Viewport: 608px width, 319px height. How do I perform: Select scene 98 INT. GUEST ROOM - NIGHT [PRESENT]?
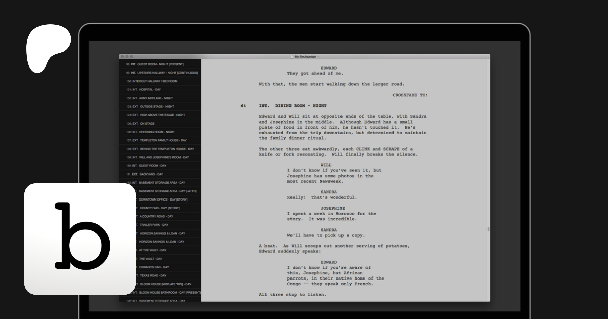pyautogui.click(x=155, y=64)
